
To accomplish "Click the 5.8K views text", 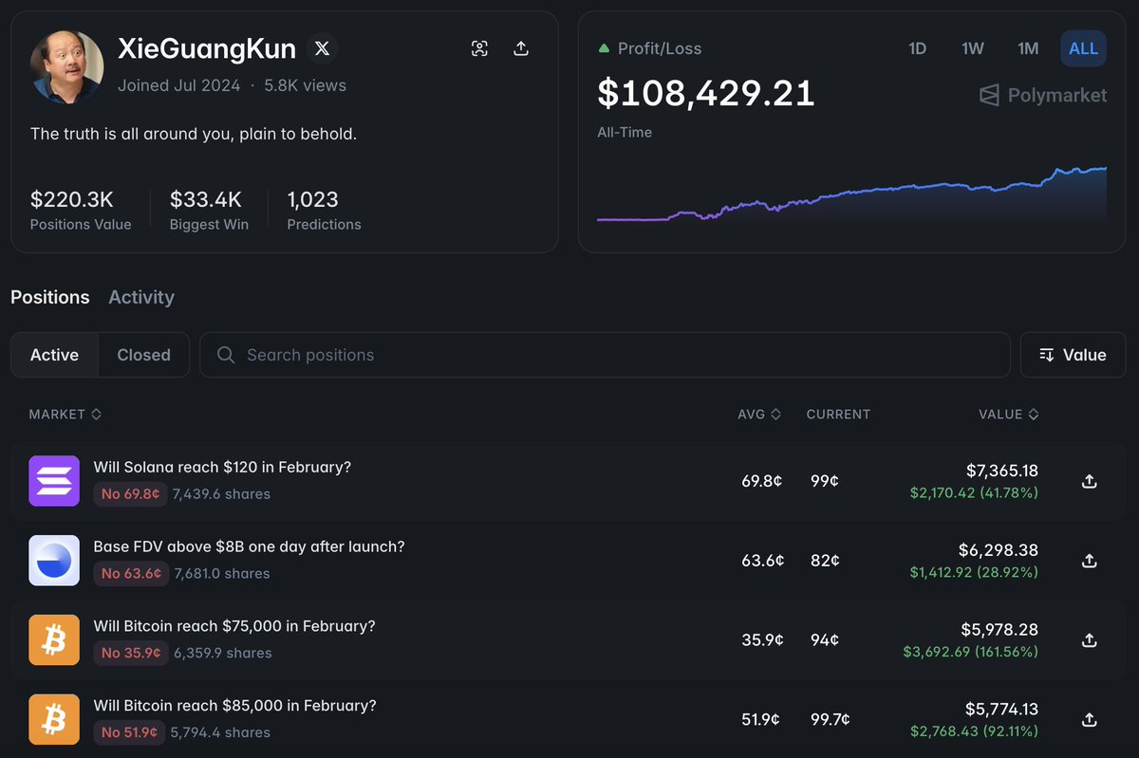I will coord(306,85).
